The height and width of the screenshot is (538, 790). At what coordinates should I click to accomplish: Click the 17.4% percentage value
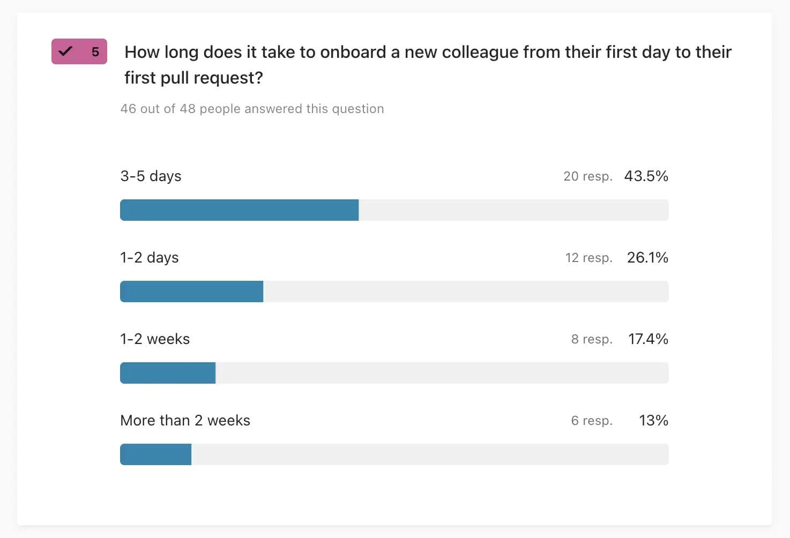648,339
